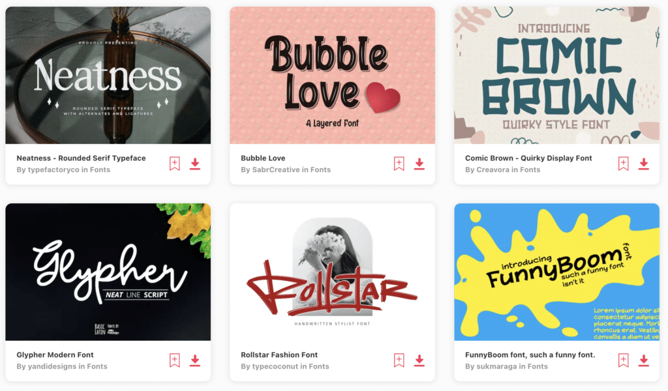Viewport: 668px width, 391px height.
Task: Bookmark the FunnyBoom font
Action: [623, 360]
